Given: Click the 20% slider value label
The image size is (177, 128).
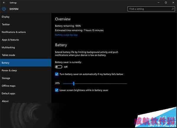Looking at the screenshot, I should coord(57,83).
